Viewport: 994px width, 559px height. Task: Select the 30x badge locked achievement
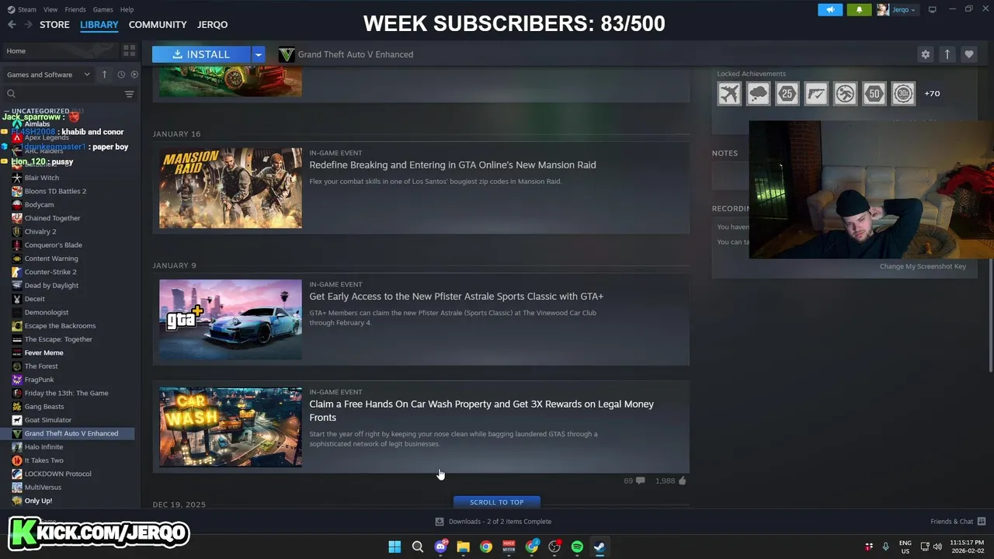point(903,94)
